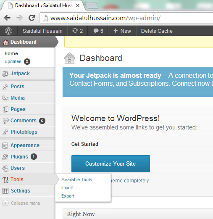
Task: Click the comments bubble in admin bar
Action: [x=96, y=31]
